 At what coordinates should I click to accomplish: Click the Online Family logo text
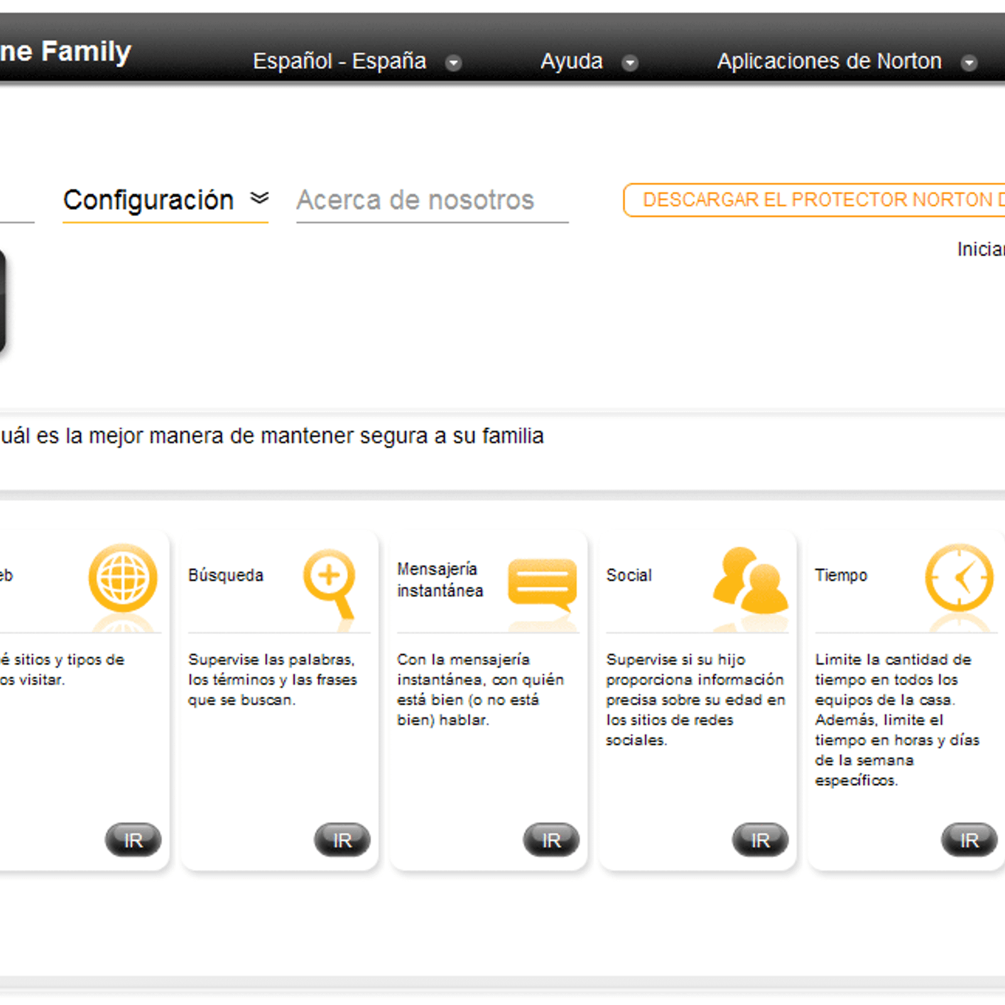[65, 52]
